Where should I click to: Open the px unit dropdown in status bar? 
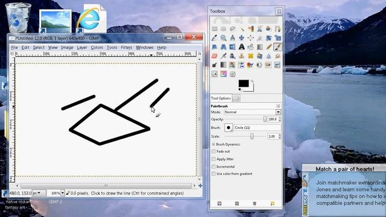point(39,193)
